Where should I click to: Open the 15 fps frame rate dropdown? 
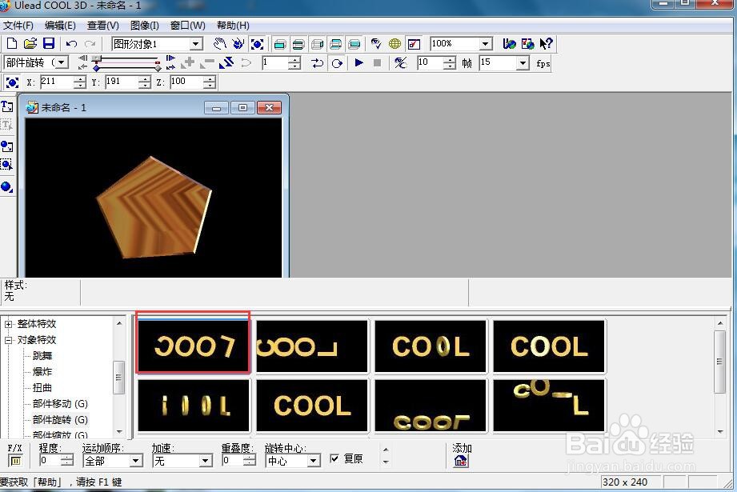click(x=523, y=63)
